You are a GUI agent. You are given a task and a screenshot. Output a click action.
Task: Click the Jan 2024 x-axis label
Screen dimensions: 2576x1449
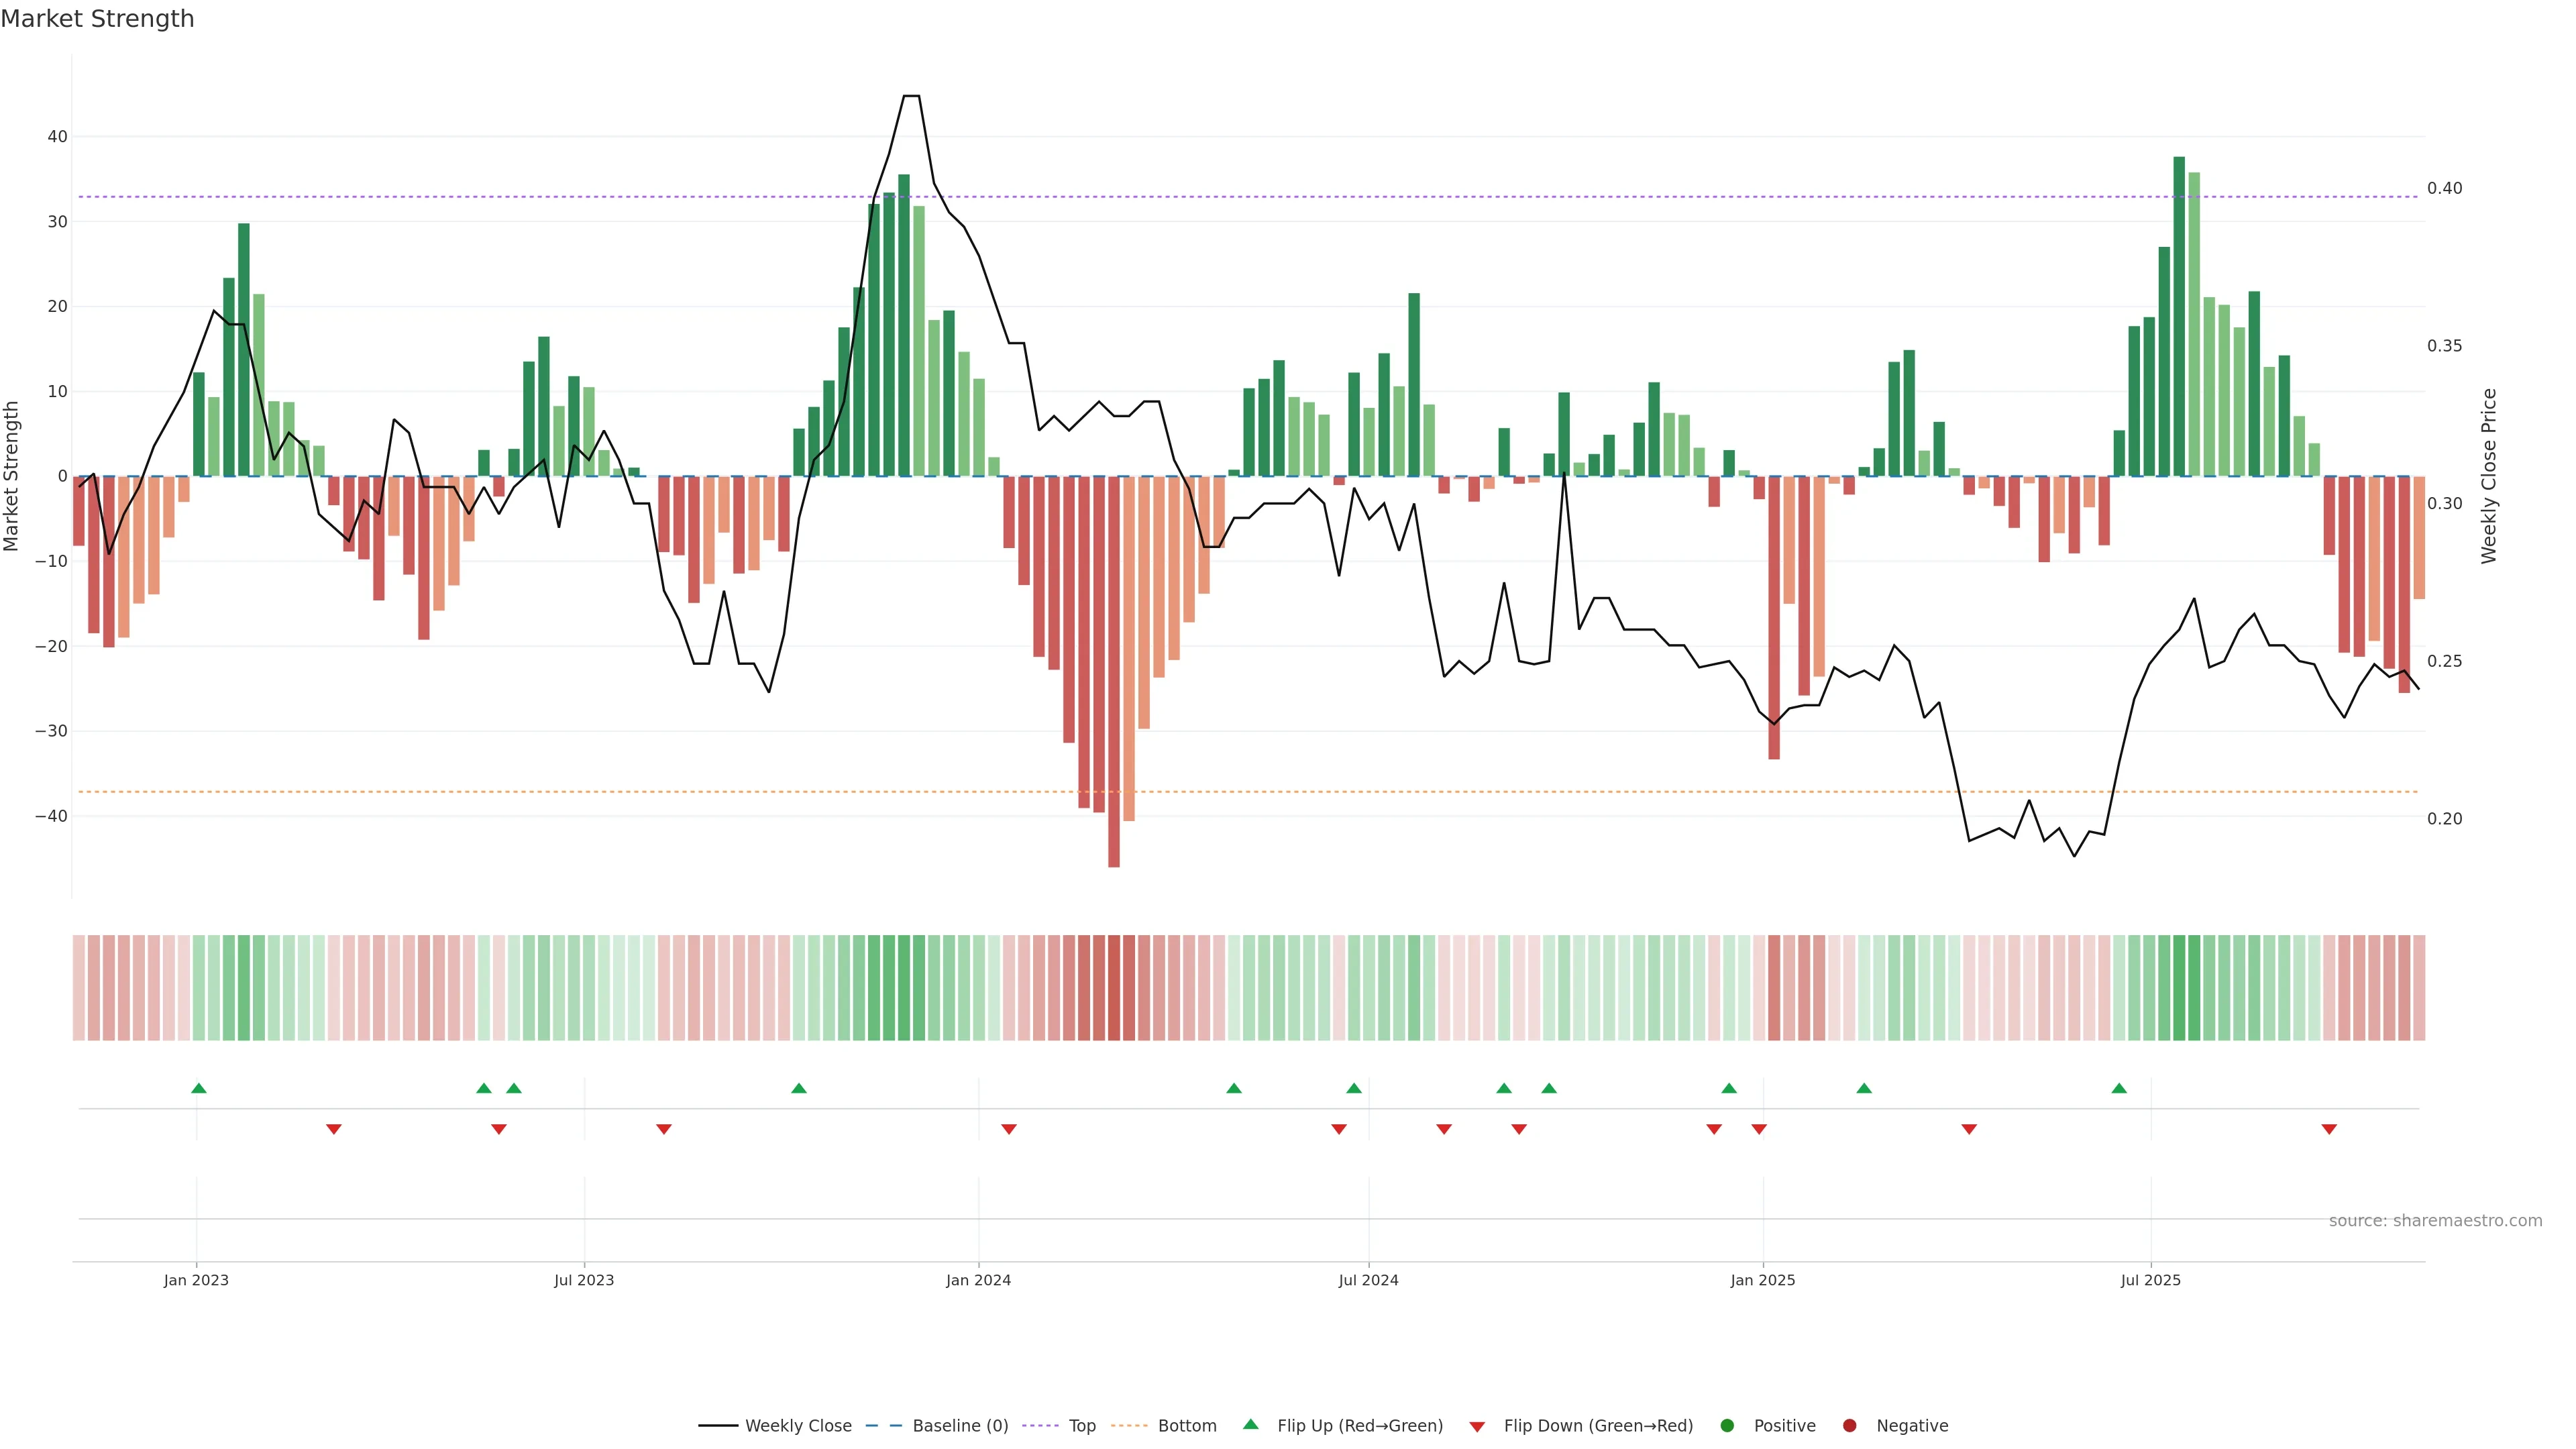click(978, 1280)
